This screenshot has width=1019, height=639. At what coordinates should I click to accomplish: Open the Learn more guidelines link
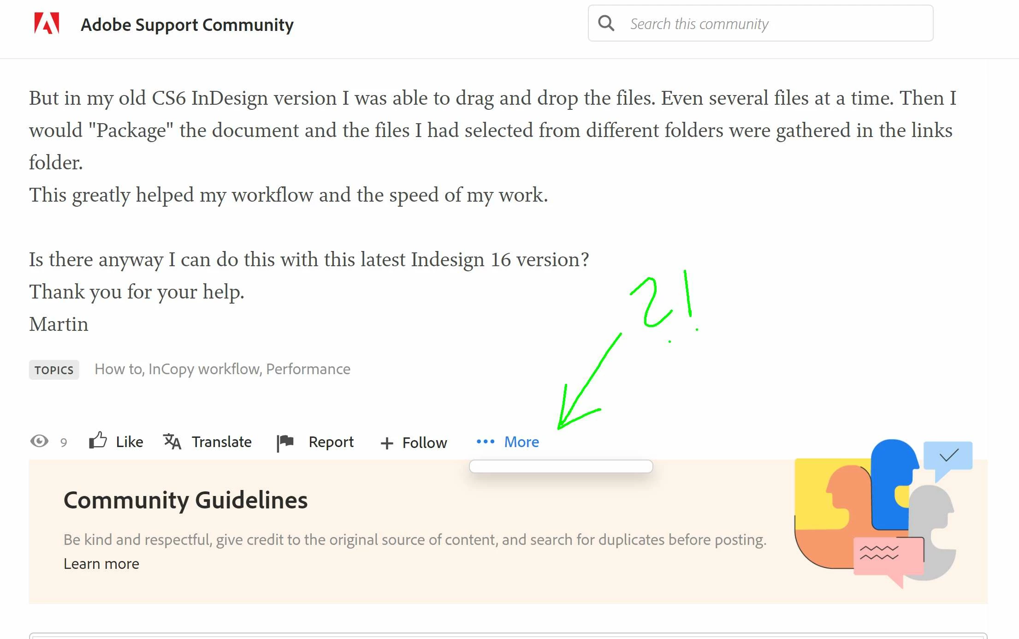point(101,564)
